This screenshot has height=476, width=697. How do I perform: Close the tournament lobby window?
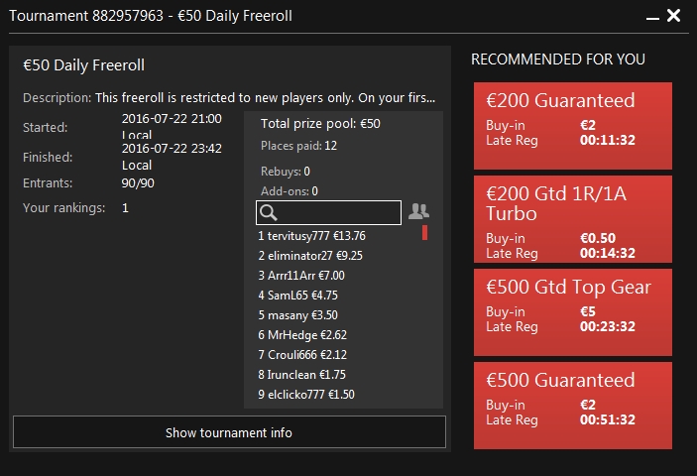pyautogui.click(x=673, y=16)
